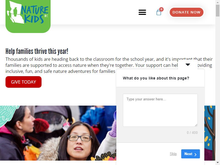
Task: Click the page scrollbar up arrow
Action: point(218,2)
